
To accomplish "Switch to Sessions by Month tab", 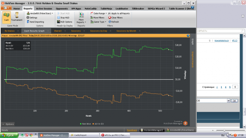I will click(126, 31).
